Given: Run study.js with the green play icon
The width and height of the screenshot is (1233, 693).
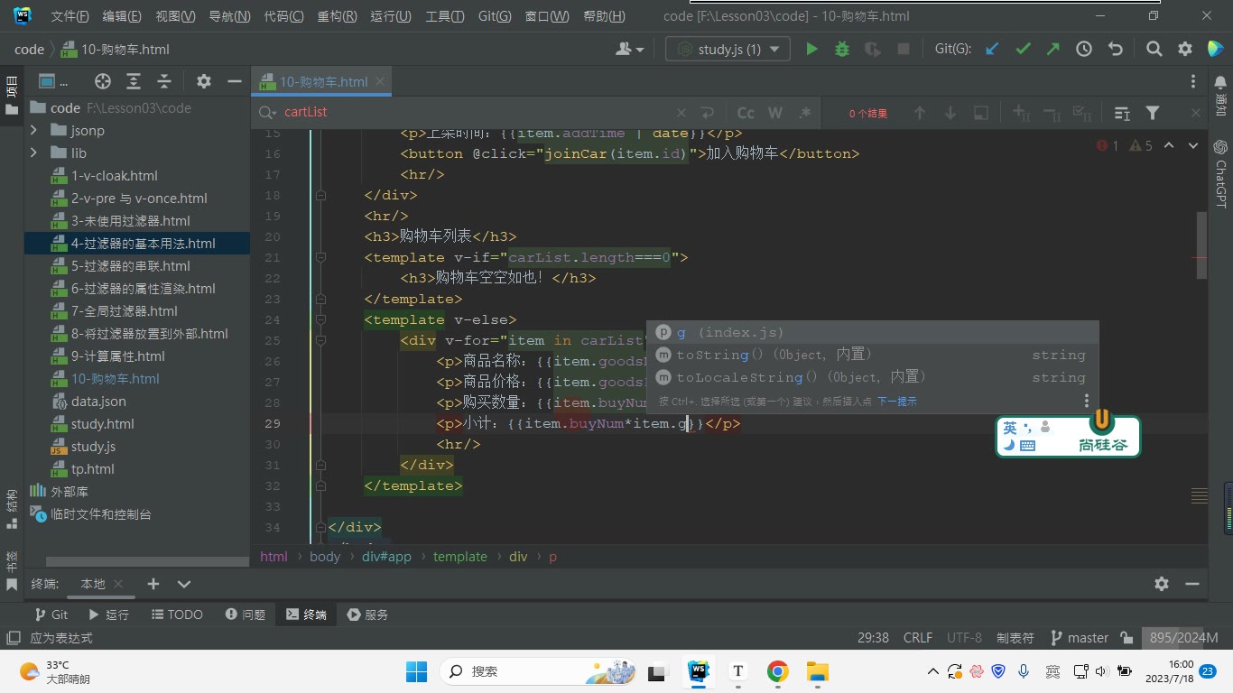Looking at the screenshot, I should click(811, 50).
